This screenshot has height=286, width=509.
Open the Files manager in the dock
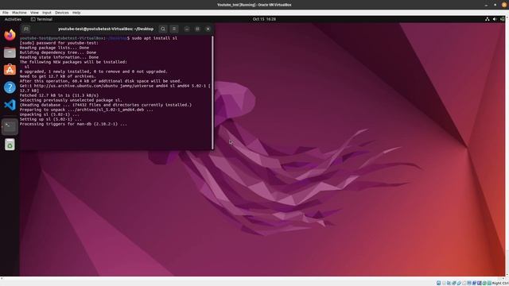click(x=10, y=52)
